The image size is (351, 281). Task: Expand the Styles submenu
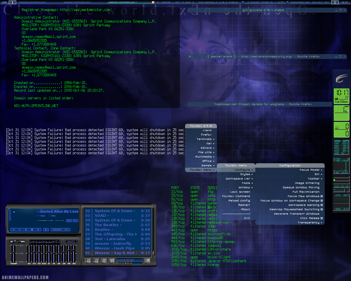(236, 174)
